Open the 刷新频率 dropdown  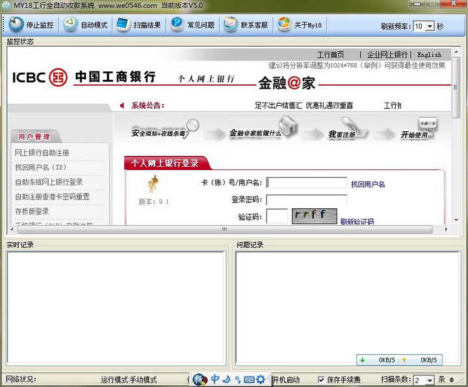pyautogui.click(x=430, y=26)
